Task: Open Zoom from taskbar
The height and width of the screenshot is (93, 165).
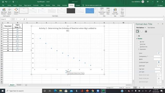Action: tap(98, 91)
